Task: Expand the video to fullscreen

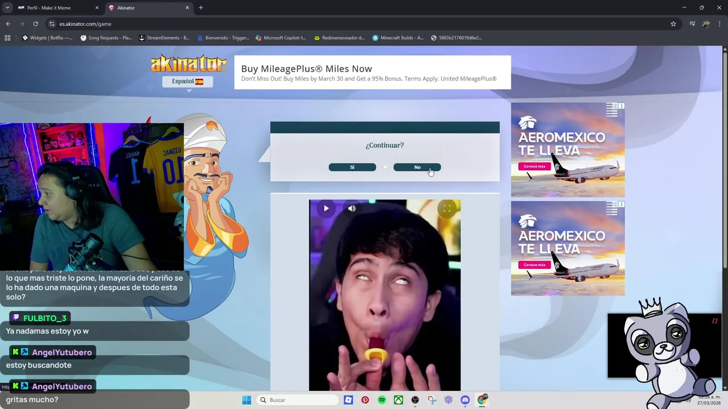Action: tap(447, 208)
